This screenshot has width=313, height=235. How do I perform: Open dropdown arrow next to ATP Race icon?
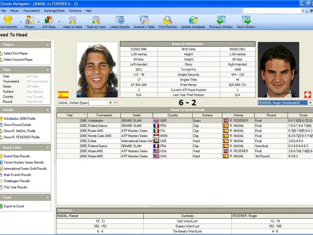coord(59,22)
